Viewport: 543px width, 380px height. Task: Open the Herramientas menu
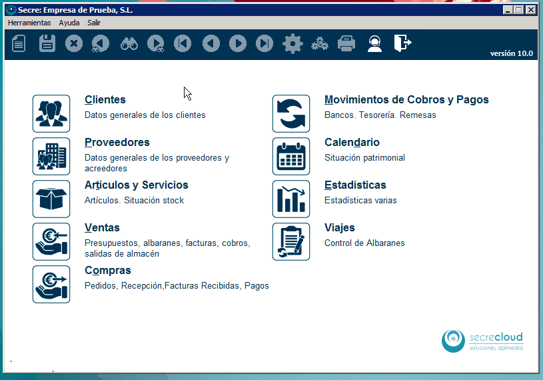point(29,22)
